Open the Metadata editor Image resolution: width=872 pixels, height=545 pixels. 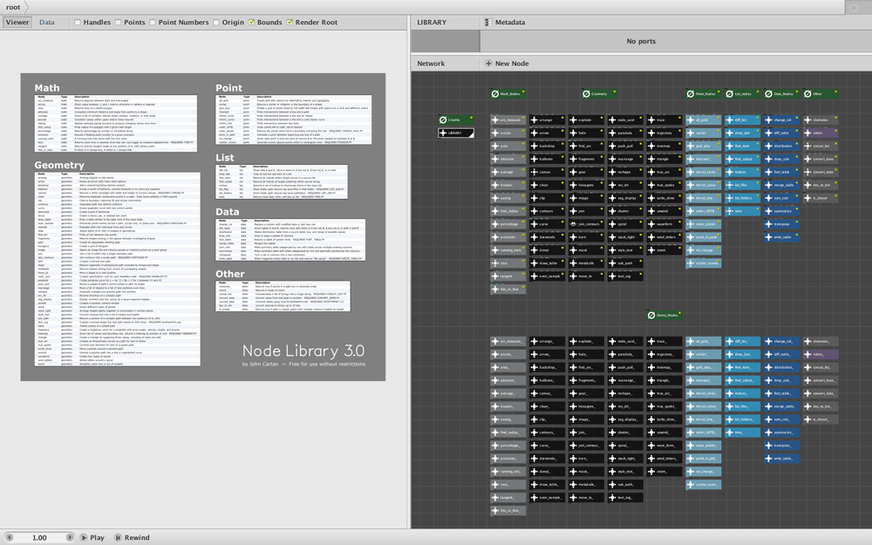(x=504, y=23)
